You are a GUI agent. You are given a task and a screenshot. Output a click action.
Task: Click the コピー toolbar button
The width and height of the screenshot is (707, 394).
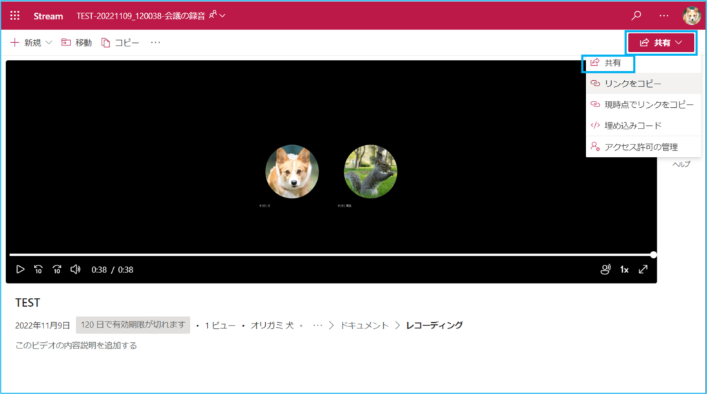click(120, 43)
